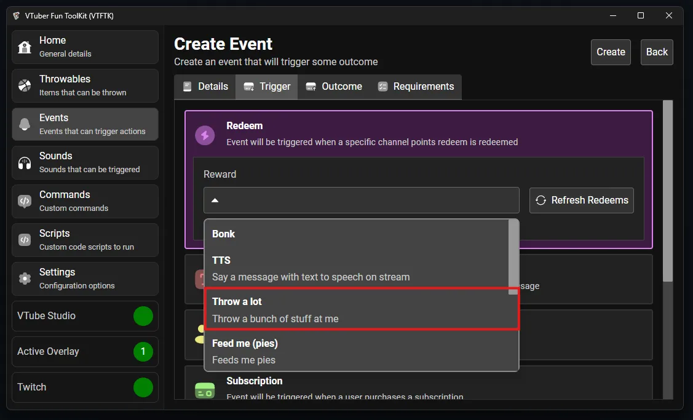
Task: Click the Commands code icon
Action: [x=25, y=201]
